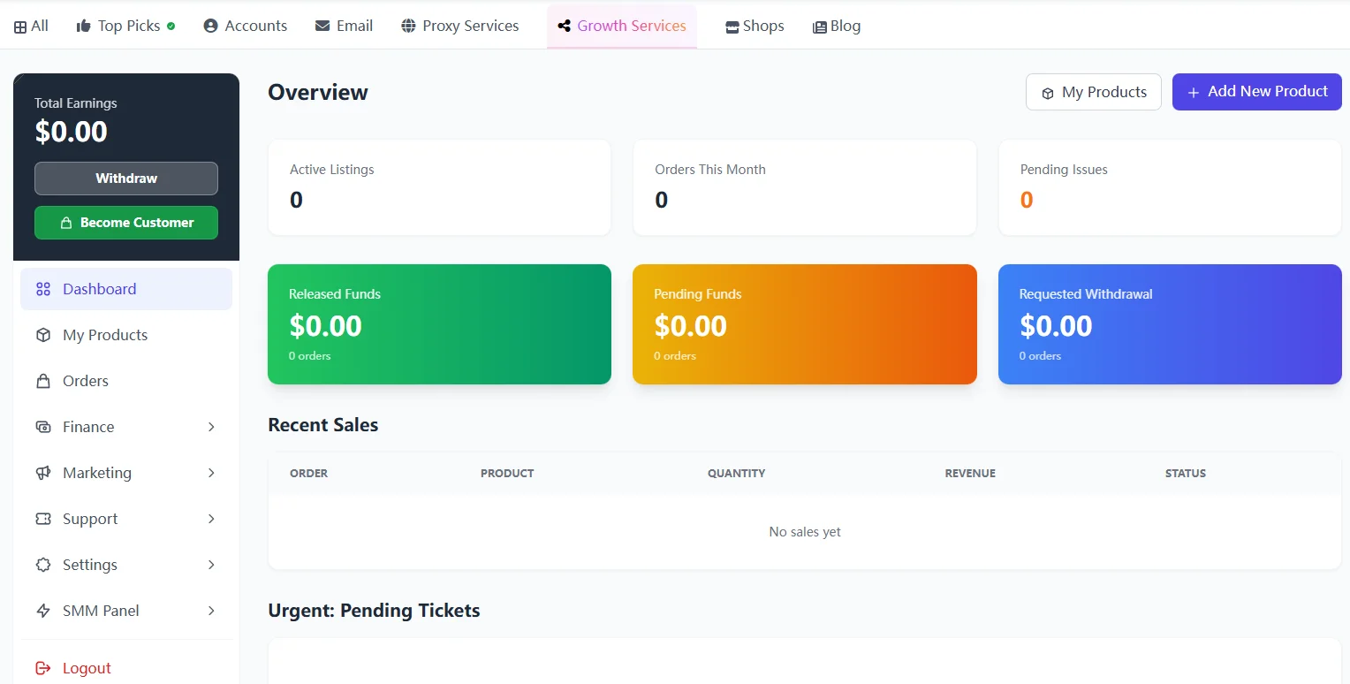Click the Settings gear icon in sidebar

[x=43, y=565]
